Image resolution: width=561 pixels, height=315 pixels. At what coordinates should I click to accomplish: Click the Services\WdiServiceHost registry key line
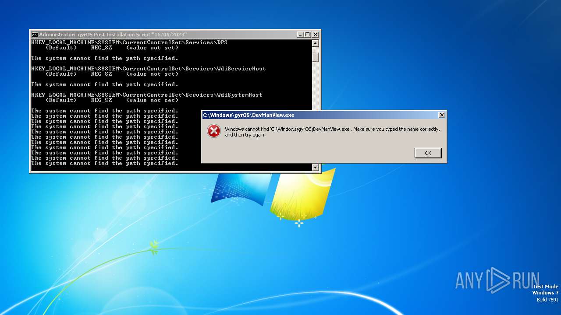pos(149,69)
